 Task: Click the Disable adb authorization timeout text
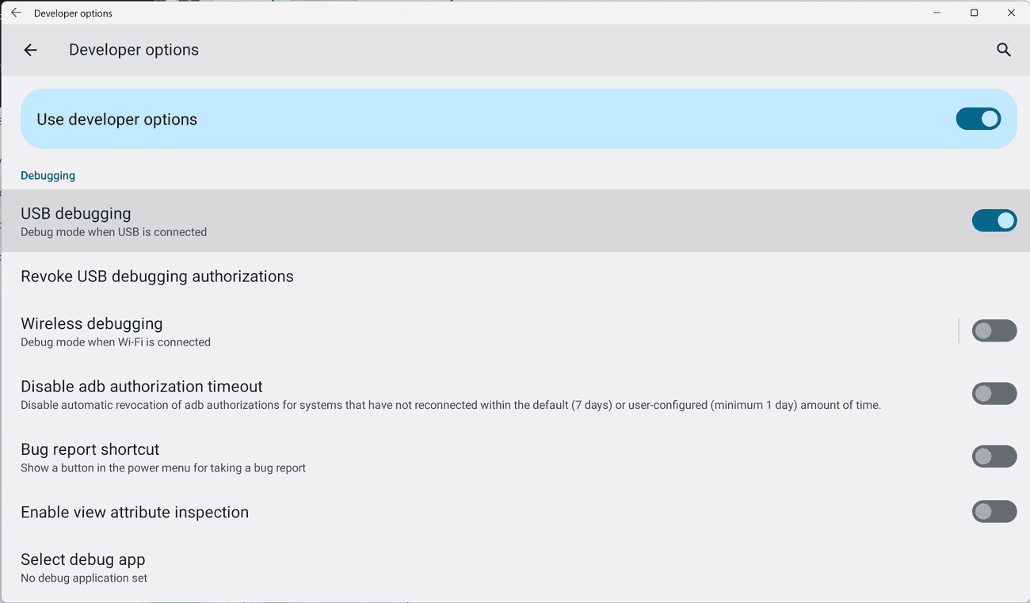(x=142, y=387)
